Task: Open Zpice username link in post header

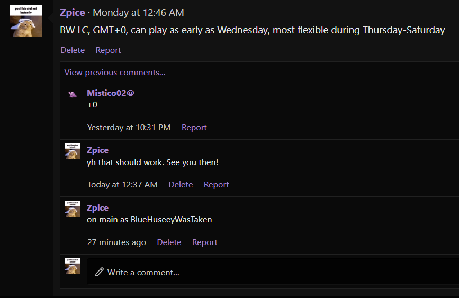Action: coord(73,13)
